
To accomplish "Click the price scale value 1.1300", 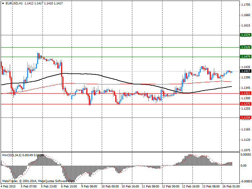I will point(246,98).
